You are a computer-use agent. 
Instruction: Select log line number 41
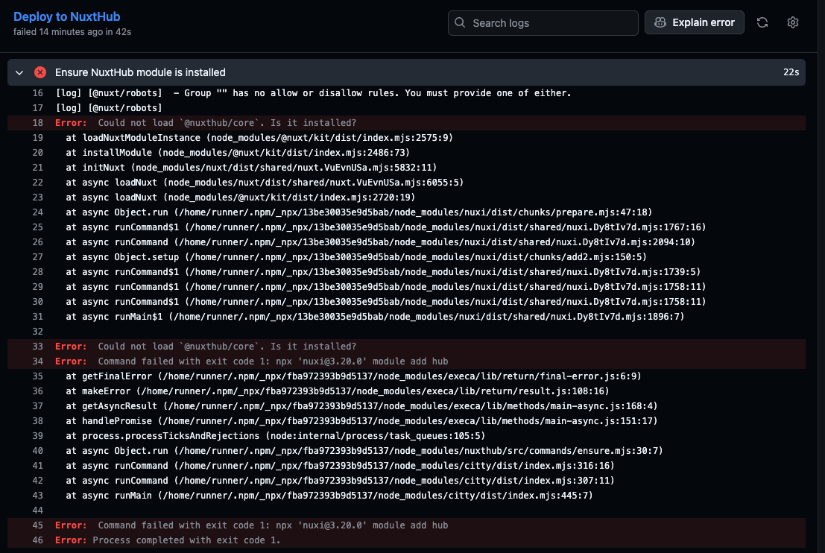[37, 466]
